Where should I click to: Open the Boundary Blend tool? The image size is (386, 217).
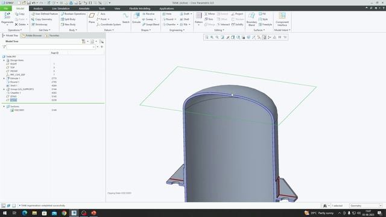pos(252,19)
